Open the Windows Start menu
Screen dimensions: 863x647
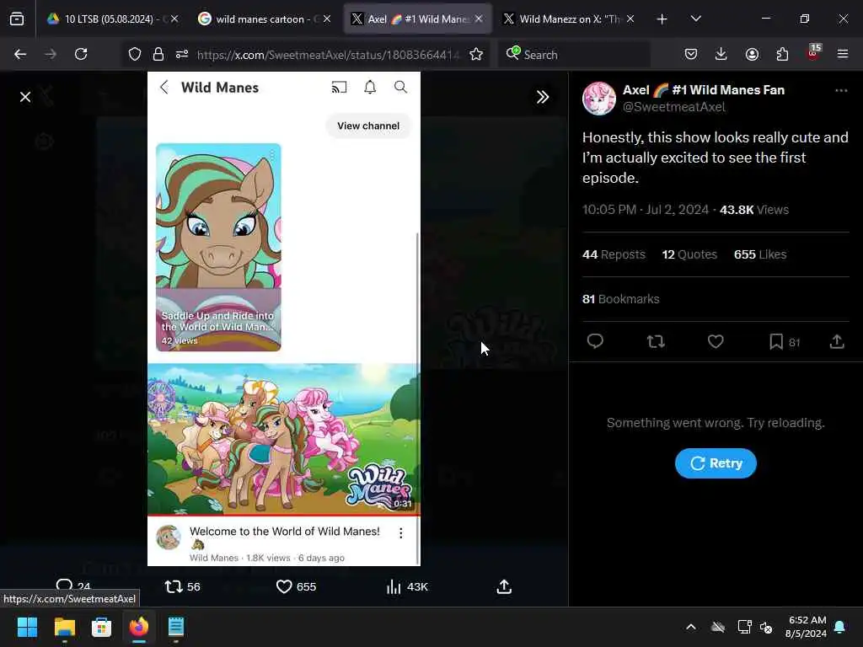coord(27,627)
